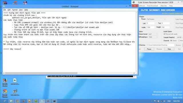This screenshot has width=183, height=103.
Task: Click the Left coordinate input field
Action: tap(151, 23)
